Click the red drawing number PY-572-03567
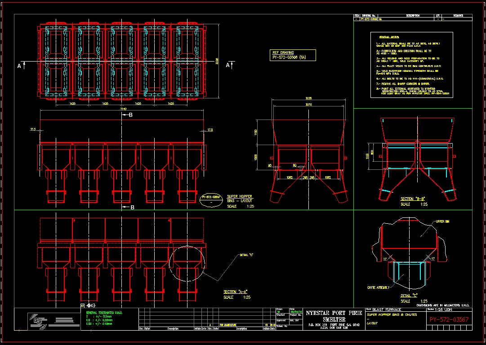The width and height of the screenshot is (486, 345). 449,319
